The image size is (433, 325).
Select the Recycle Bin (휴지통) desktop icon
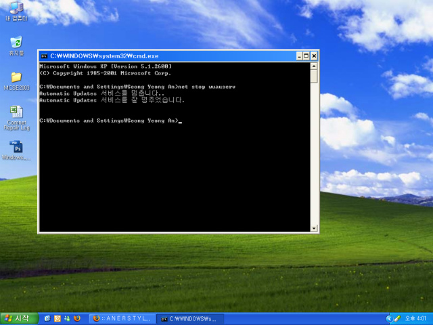[x=16, y=46]
